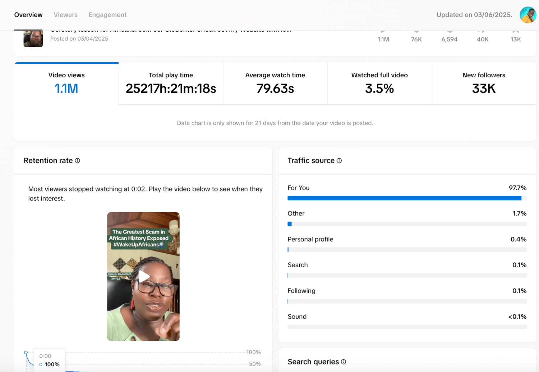Viewport: 539px width, 372px height.
Task: Switch to the Engagement tab
Action: point(107,15)
